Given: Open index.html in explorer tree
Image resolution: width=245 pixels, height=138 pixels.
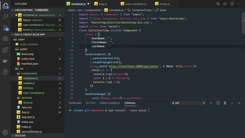Looking at the screenshot, I should point(28,59).
